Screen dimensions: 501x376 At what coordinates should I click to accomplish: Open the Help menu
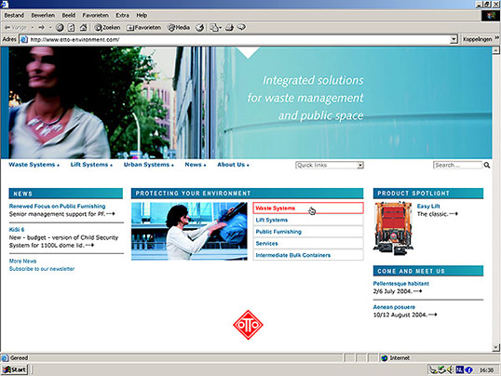click(x=142, y=15)
